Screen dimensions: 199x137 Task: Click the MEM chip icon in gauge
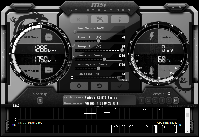pyautogui.click(x=48, y=70)
